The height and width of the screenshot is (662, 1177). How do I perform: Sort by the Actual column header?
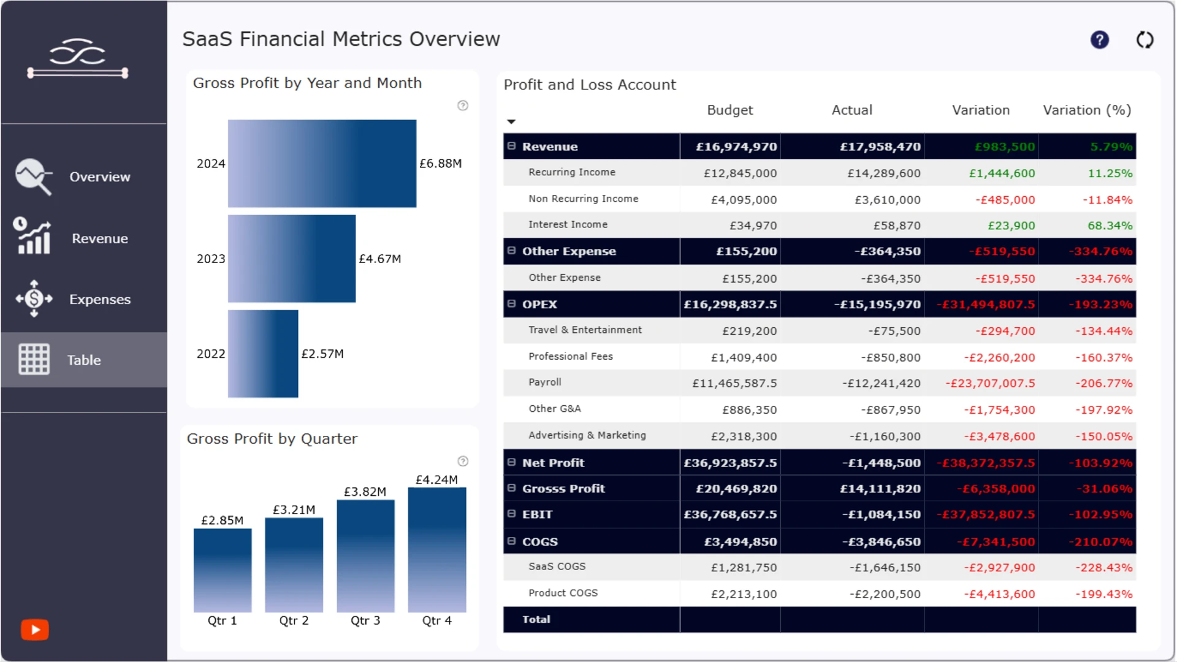coord(851,110)
